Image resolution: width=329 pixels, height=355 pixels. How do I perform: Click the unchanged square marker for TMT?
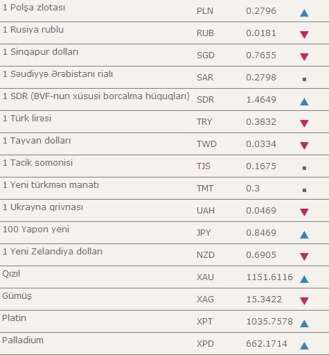(304, 190)
